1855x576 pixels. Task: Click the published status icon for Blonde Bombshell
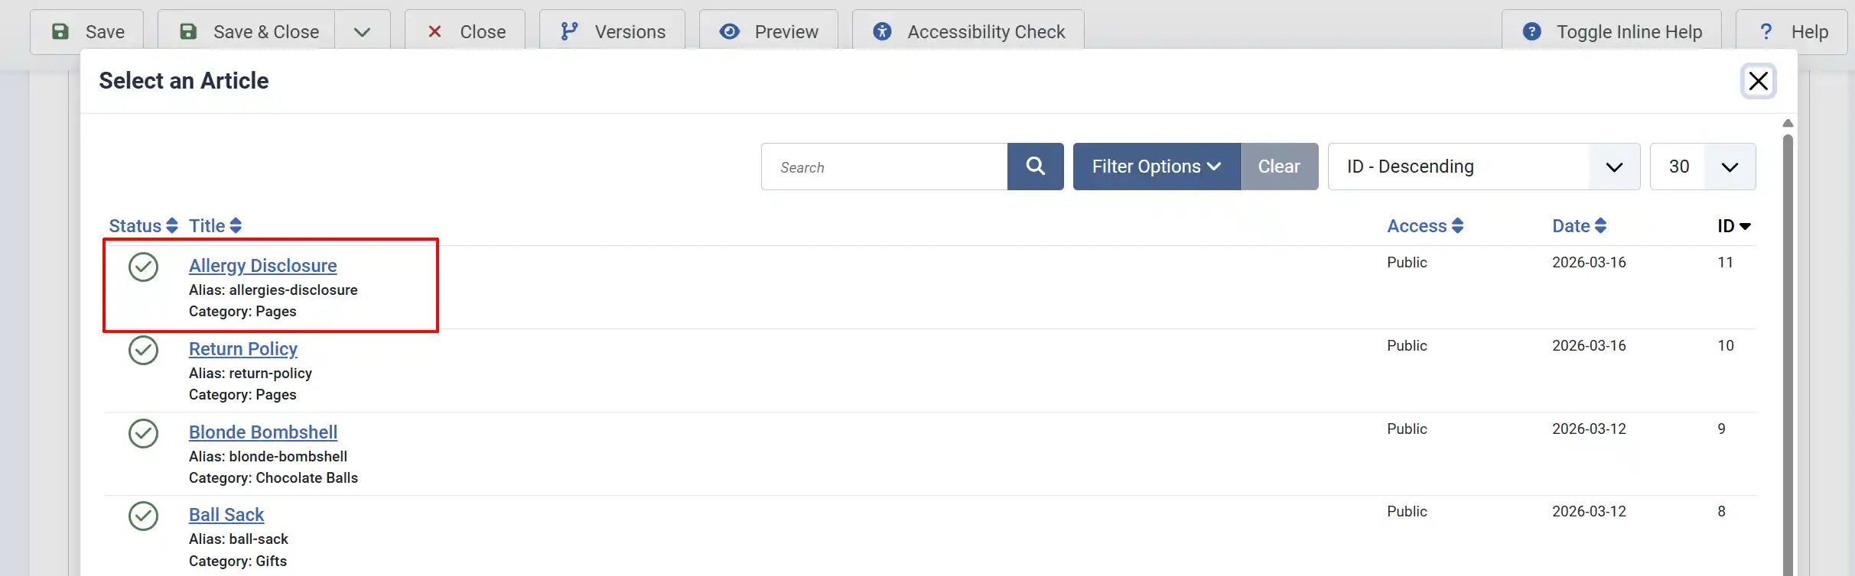tap(143, 433)
